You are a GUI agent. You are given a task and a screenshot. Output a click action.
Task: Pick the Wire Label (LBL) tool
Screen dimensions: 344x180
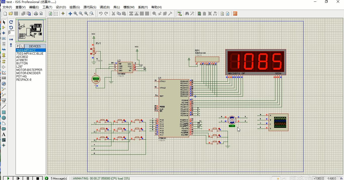click(4, 38)
